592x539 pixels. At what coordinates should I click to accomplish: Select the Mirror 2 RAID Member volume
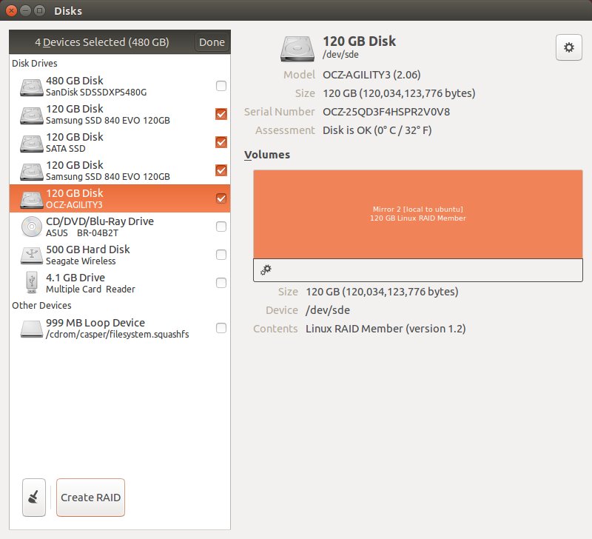[418, 214]
